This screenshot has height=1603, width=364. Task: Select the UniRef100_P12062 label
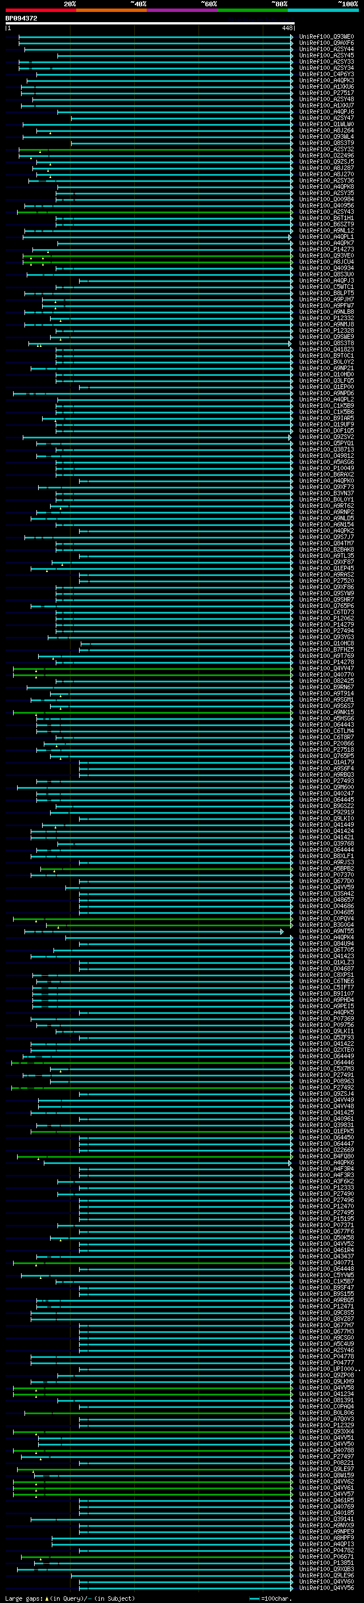pos(326,618)
